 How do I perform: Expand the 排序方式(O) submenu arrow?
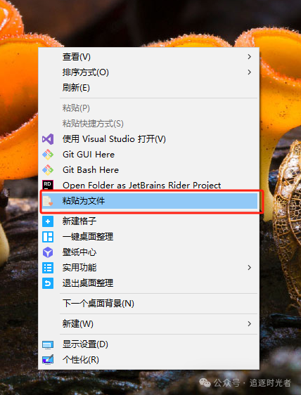[x=250, y=72]
